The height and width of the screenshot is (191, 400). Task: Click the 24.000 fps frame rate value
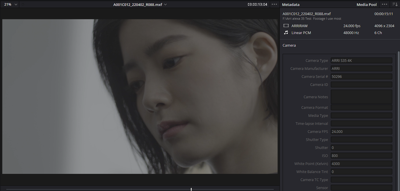(352, 26)
